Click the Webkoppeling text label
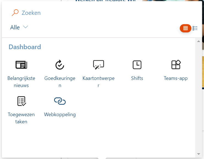The image size is (204, 159). pyautogui.click(x=60, y=115)
